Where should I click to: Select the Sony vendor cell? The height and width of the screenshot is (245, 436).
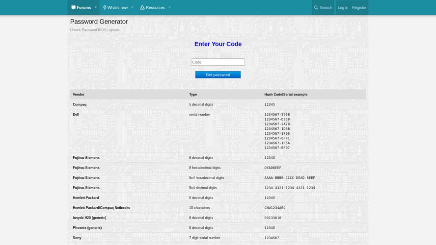coord(77,238)
